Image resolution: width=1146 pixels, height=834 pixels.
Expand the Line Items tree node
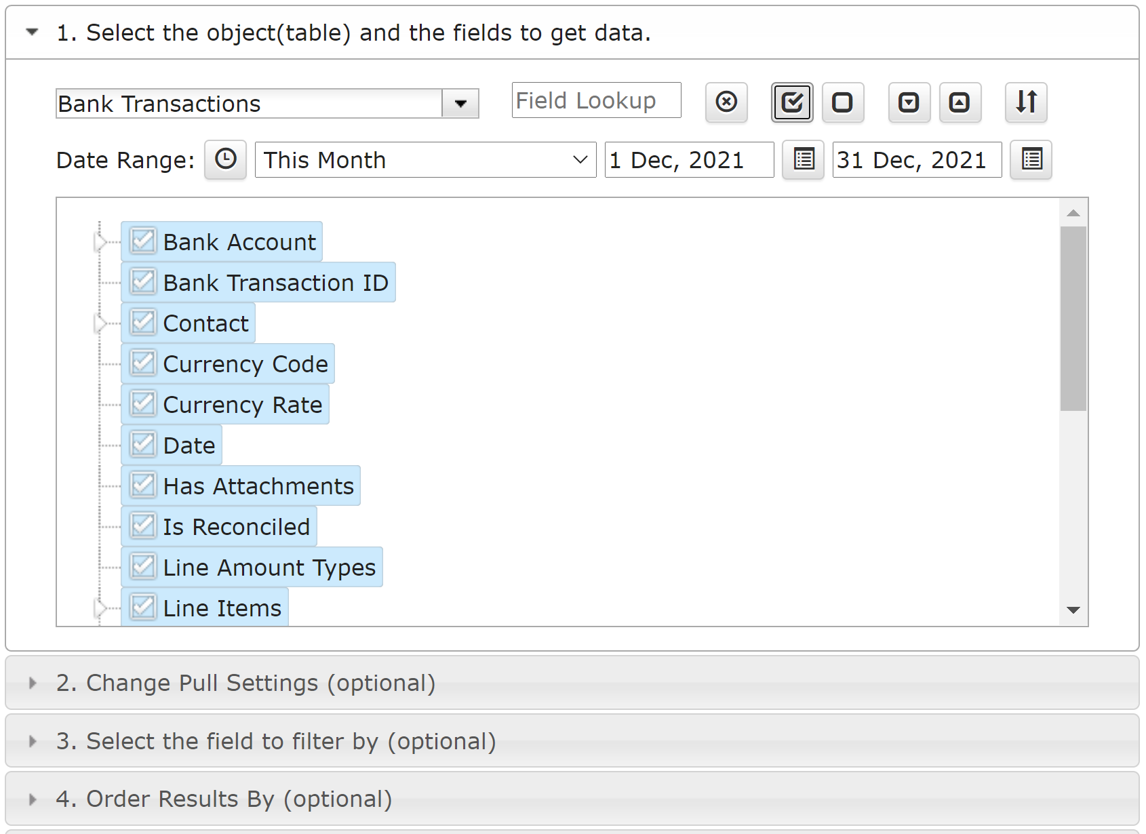tap(100, 608)
